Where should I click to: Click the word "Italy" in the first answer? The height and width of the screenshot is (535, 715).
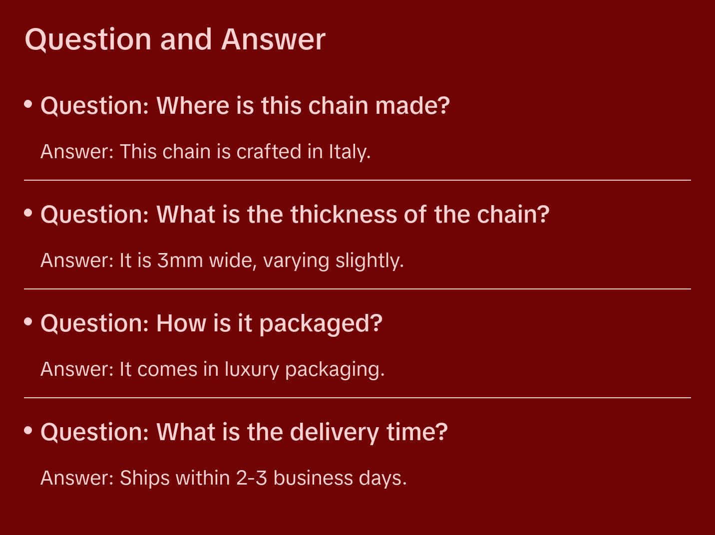pyautogui.click(x=349, y=152)
